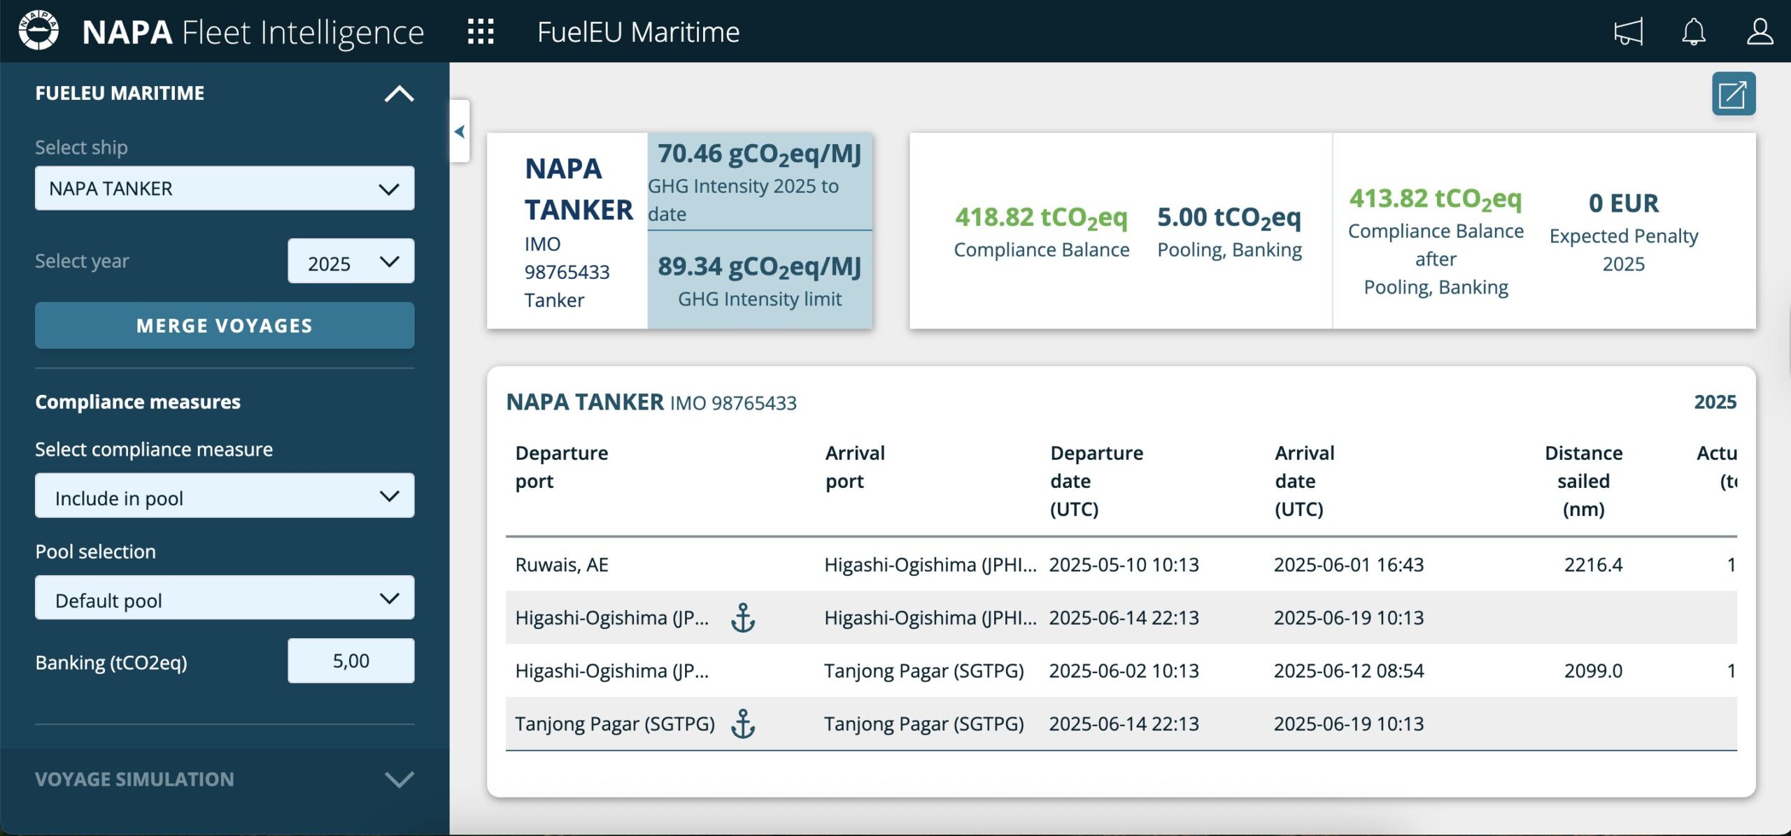Viewport: 1791px width, 836px height.
Task: Click departure date 2025-06-02 10:13
Action: coord(1124,671)
